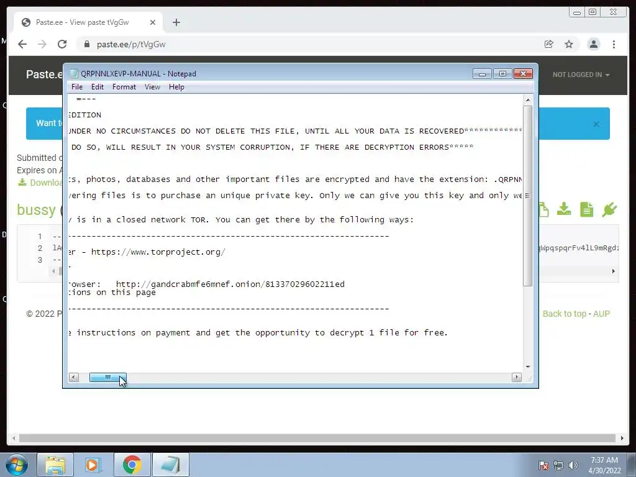Open a new Chrome tab
Screen dimensions: 636x477
point(176,22)
